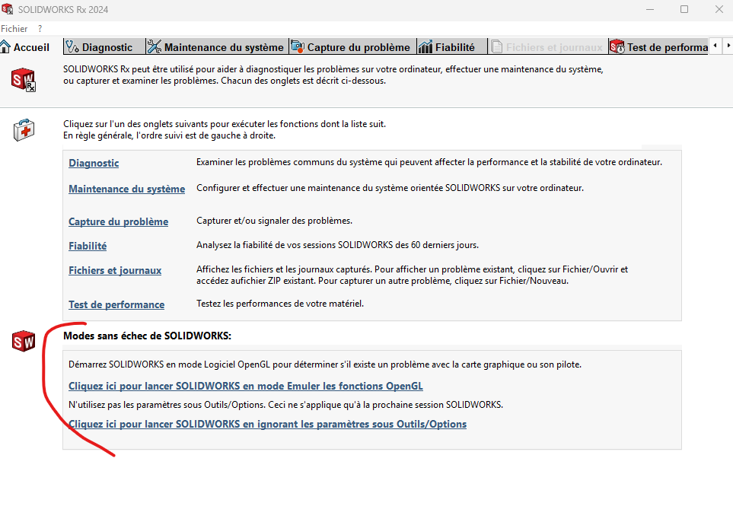Image resolution: width=733 pixels, height=522 pixels.
Task: Switch to Maintenance du système tab
Action: (216, 47)
